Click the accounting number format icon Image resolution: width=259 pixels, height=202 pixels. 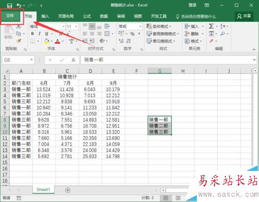point(121,34)
